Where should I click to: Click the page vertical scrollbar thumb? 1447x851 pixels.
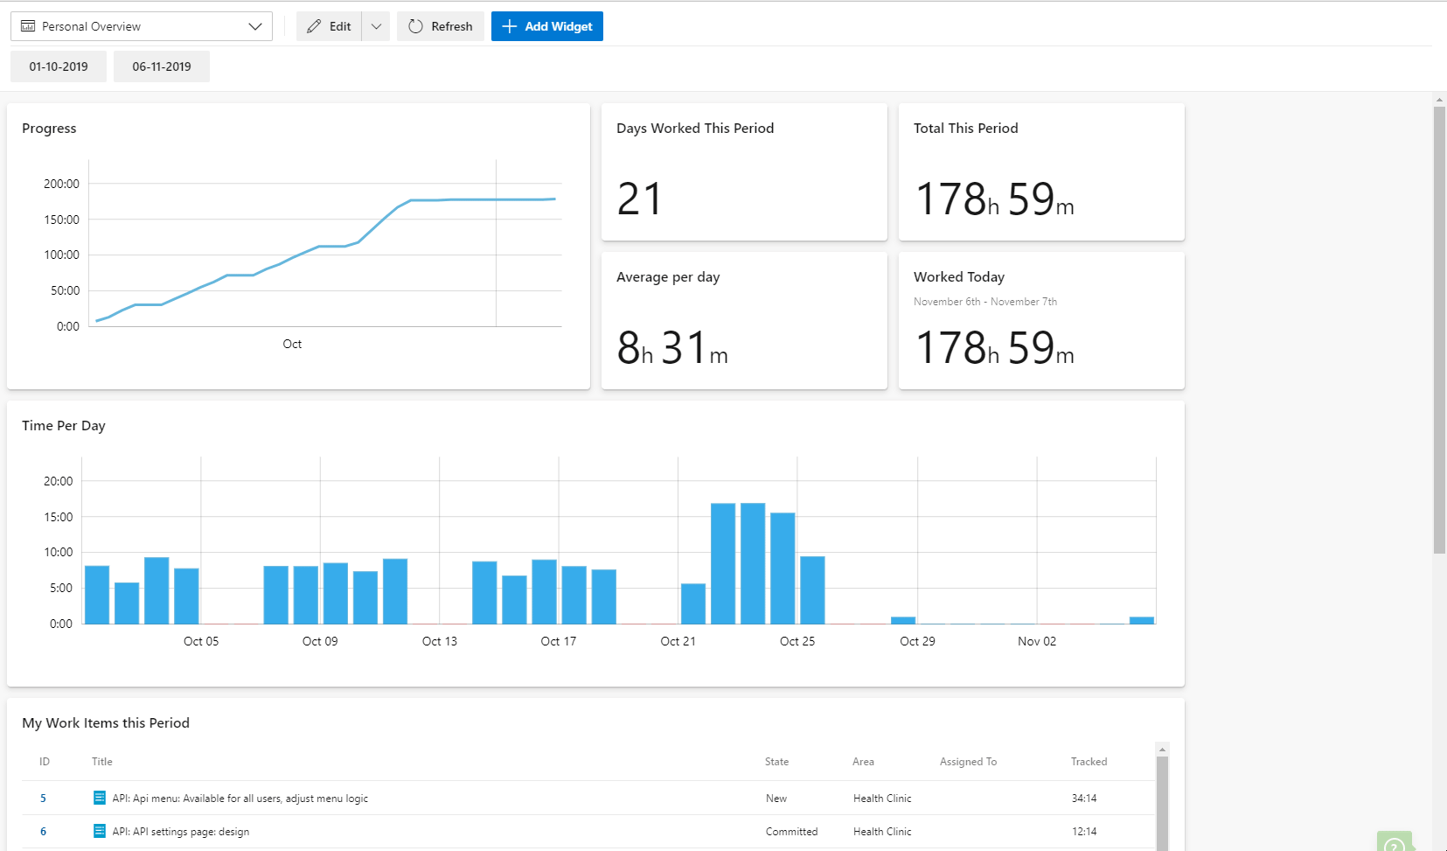click(1439, 331)
